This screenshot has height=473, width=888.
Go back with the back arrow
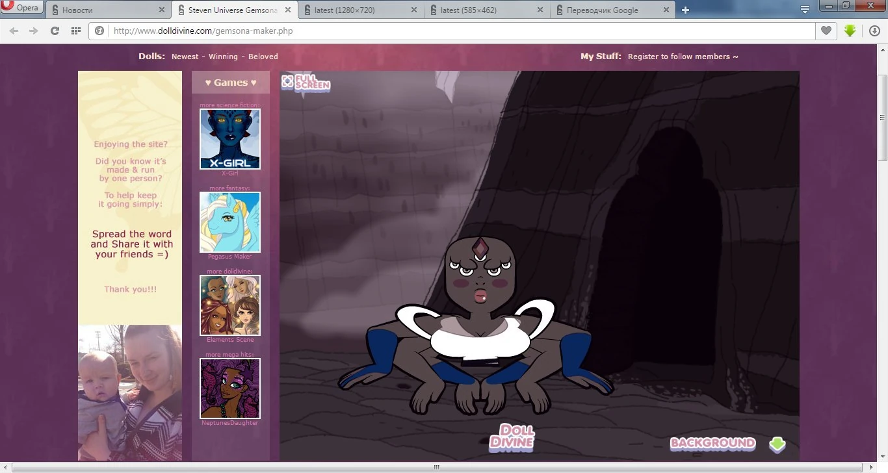click(x=14, y=31)
